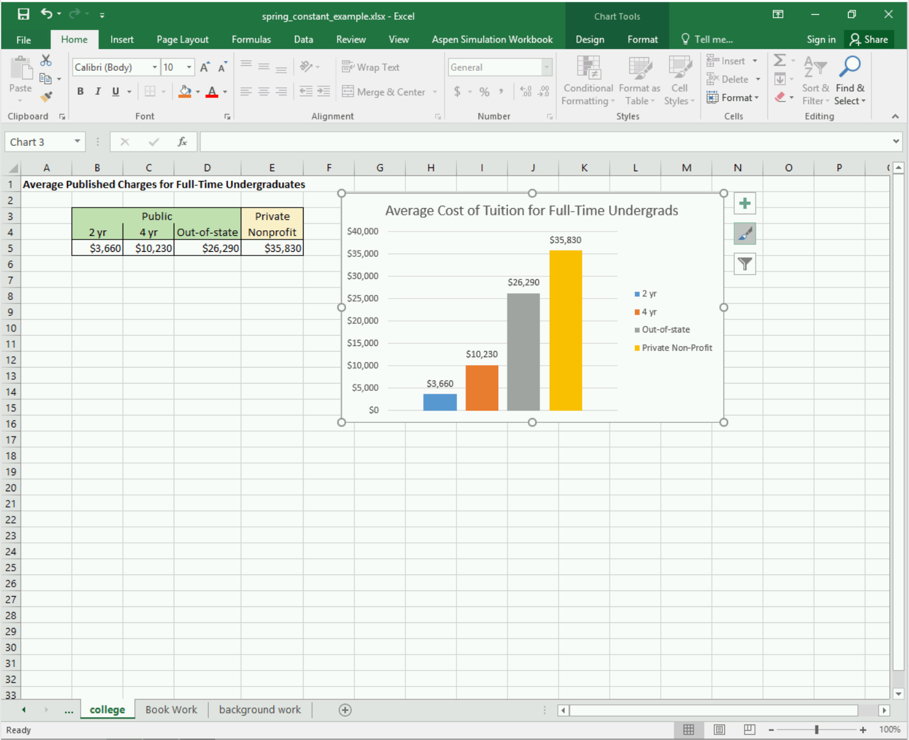This screenshot has width=909, height=740.
Task: Click the zoom in plus button
Action: coord(863,730)
